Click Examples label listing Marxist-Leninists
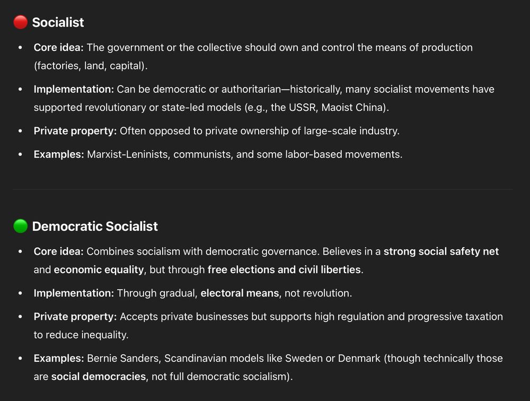530x401 pixels. click(59, 154)
